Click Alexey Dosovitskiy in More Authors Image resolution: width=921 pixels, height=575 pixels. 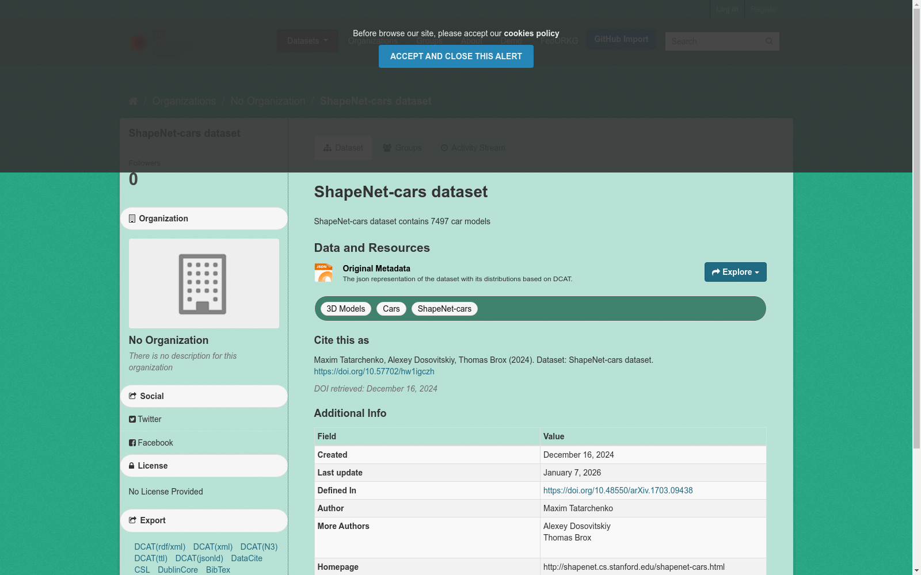(577, 526)
